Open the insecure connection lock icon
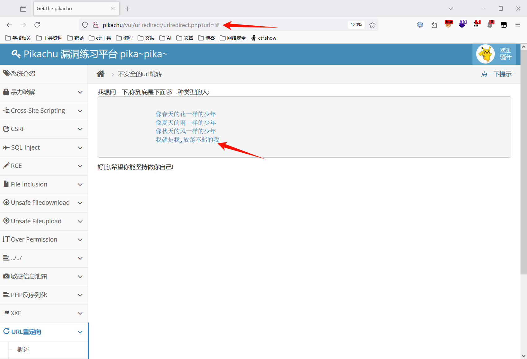The image size is (527, 359). pos(96,25)
